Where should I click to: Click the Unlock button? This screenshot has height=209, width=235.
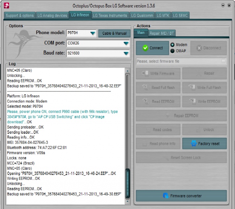[x=204, y=130]
